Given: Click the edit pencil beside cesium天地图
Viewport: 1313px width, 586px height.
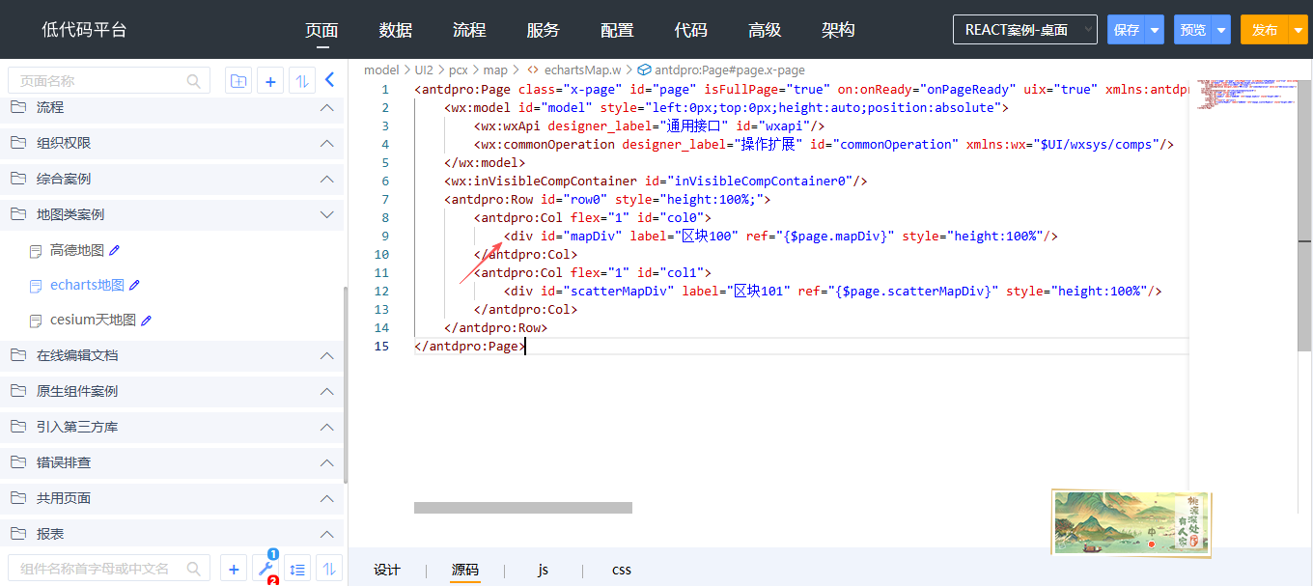Looking at the screenshot, I should pos(147,320).
